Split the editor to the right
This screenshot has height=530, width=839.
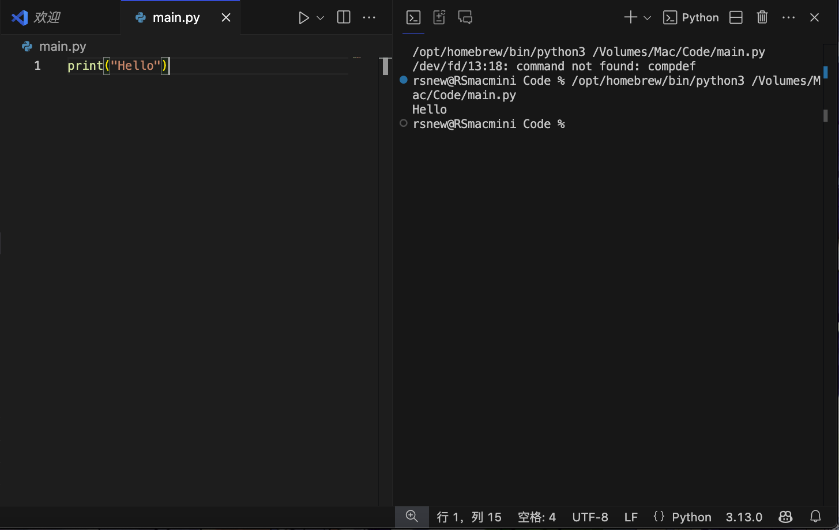(x=344, y=17)
